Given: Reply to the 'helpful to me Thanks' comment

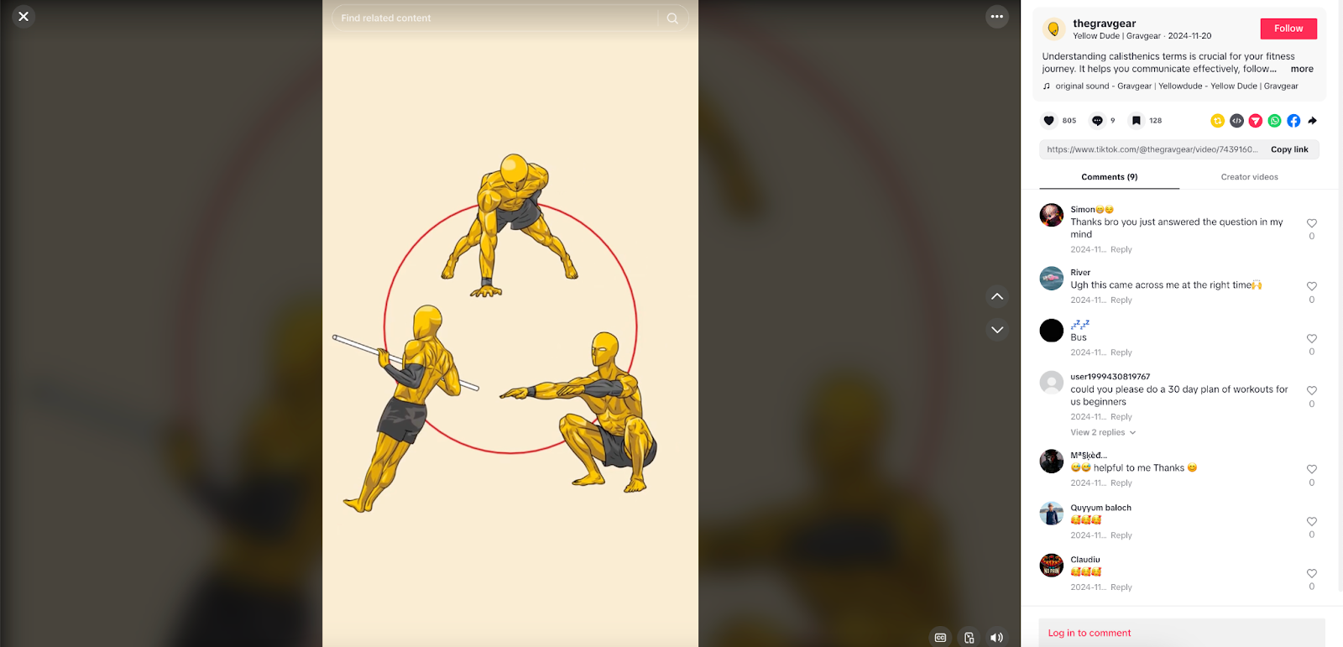Looking at the screenshot, I should click(1121, 483).
